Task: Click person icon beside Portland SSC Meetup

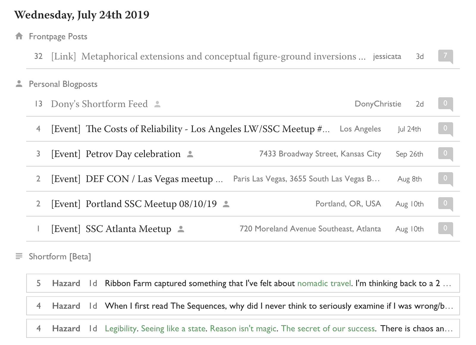Action: (226, 204)
